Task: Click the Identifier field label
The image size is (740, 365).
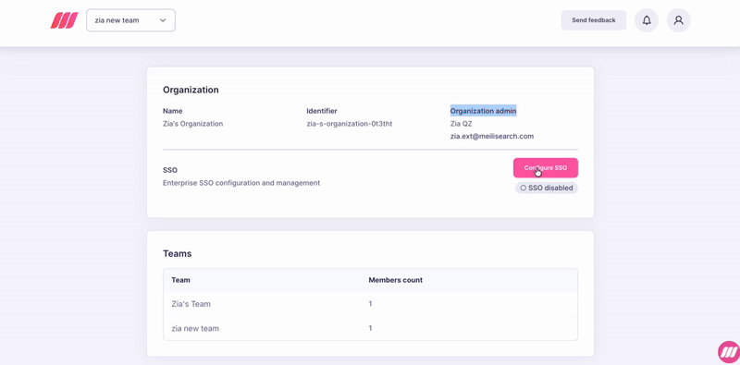Action: pos(322,111)
